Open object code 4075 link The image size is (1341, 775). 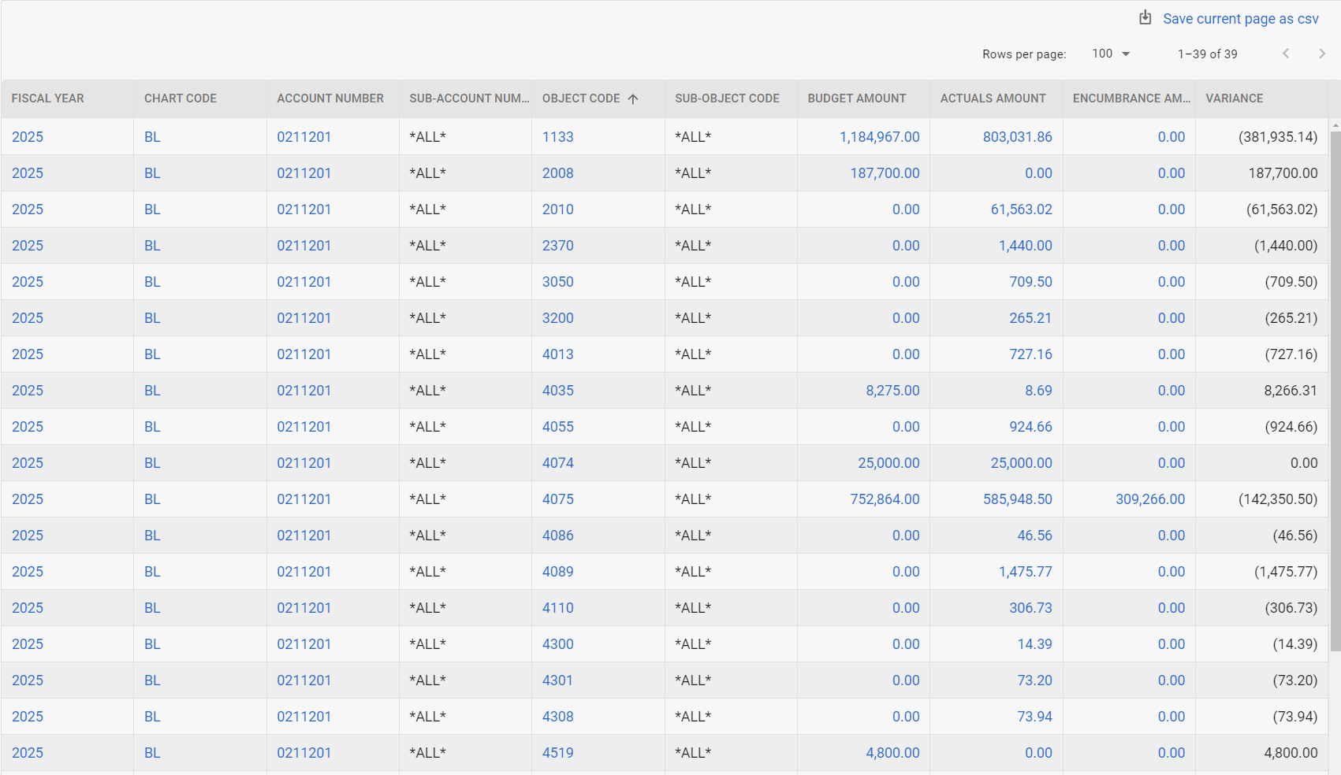[557, 499]
